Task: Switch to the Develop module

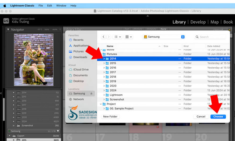Action: point(198,22)
